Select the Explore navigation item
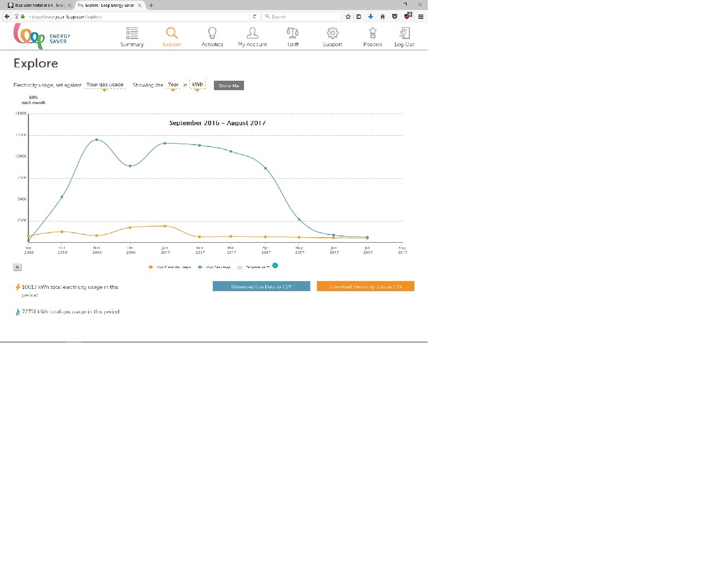Screen dimensions: 713x570 (x=172, y=37)
